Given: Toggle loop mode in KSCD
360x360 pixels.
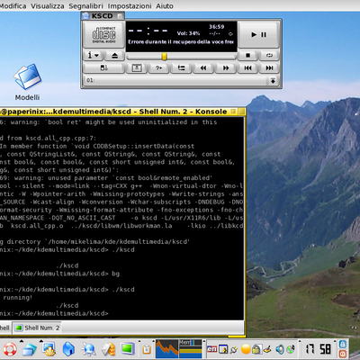Looking at the screenshot, I should pyautogui.click(x=269, y=56).
